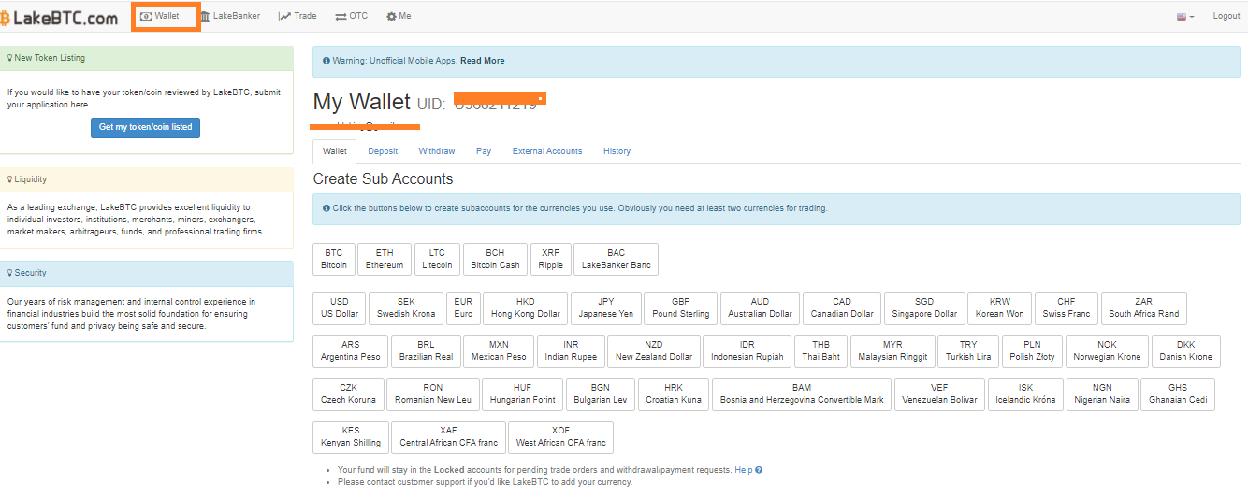This screenshot has height=497, width=1248.
Task: Create NOK Norwegian Krone sub account
Action: 1107,351
